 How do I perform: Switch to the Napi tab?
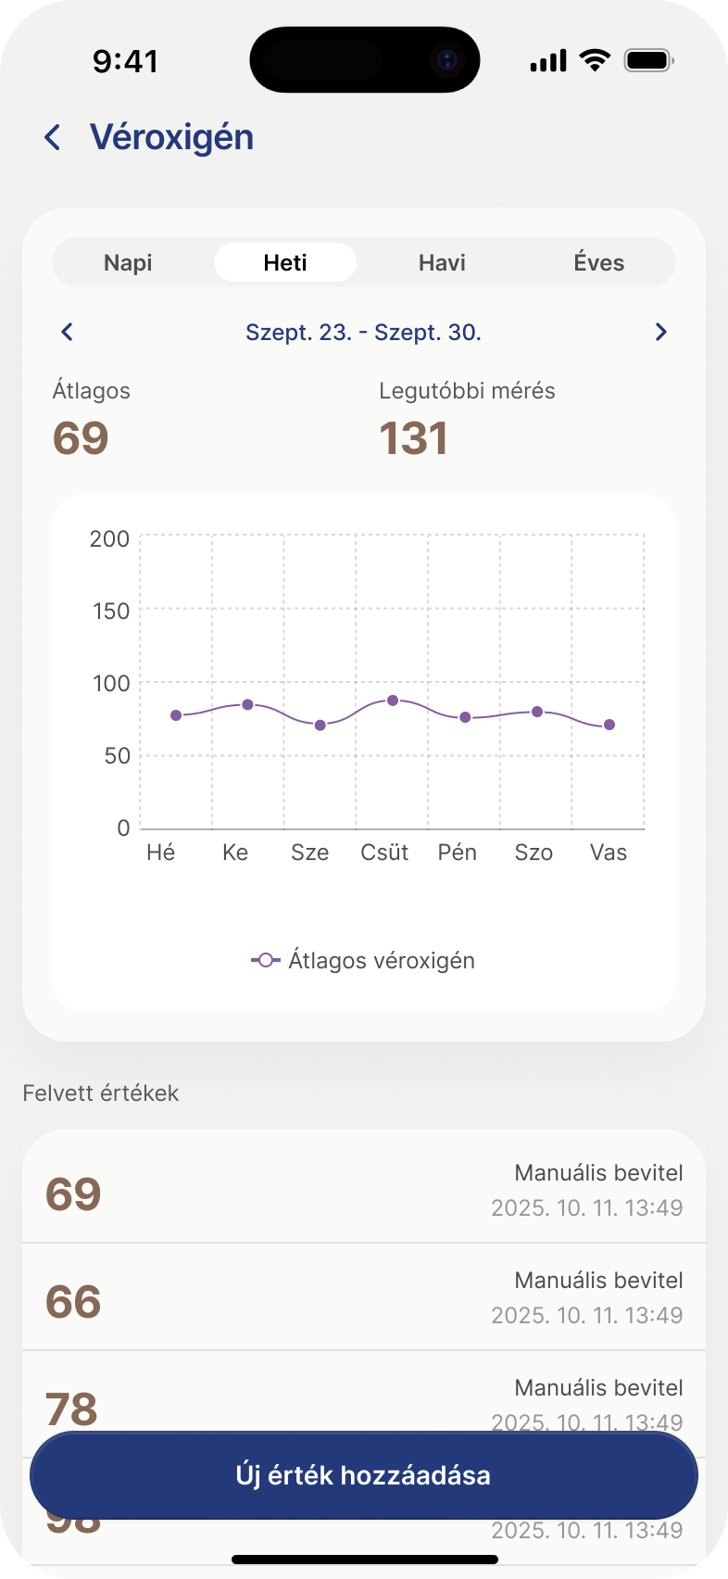tap(128, 263)
